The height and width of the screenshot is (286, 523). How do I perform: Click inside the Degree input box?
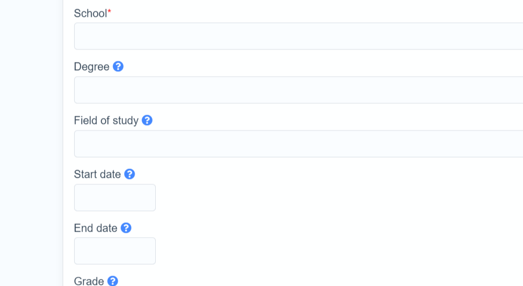pos(299,90)
